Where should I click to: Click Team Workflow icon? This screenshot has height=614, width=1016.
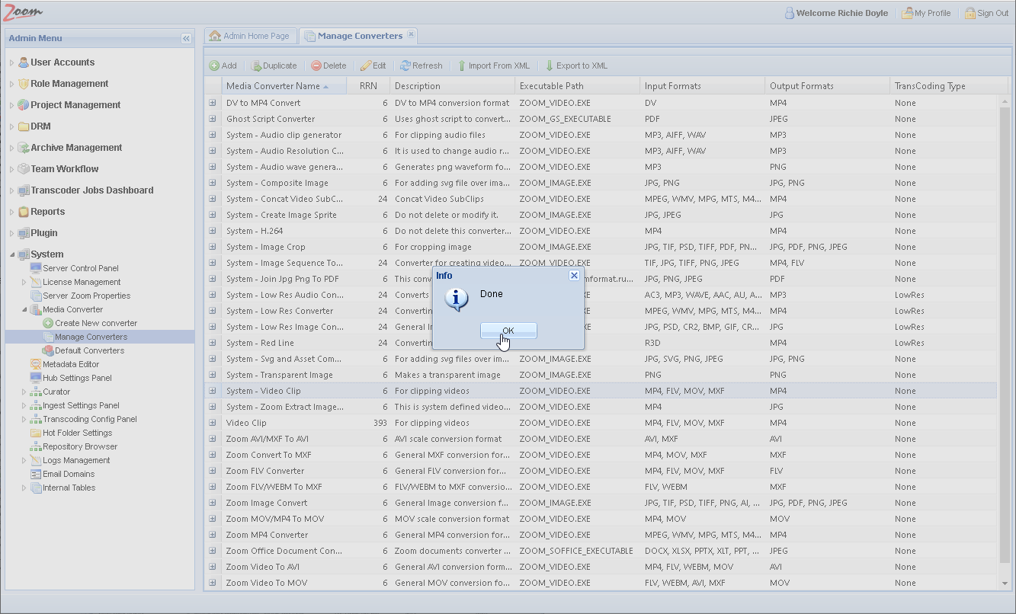click(24, 169)
